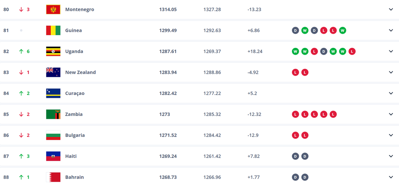Click the Curaçao flag icon
Screen dimensions: 399x184
pyautogui.click(x=53, y=93)
